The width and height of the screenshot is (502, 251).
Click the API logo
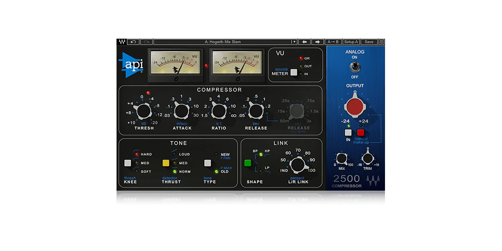tap(131, 65)
